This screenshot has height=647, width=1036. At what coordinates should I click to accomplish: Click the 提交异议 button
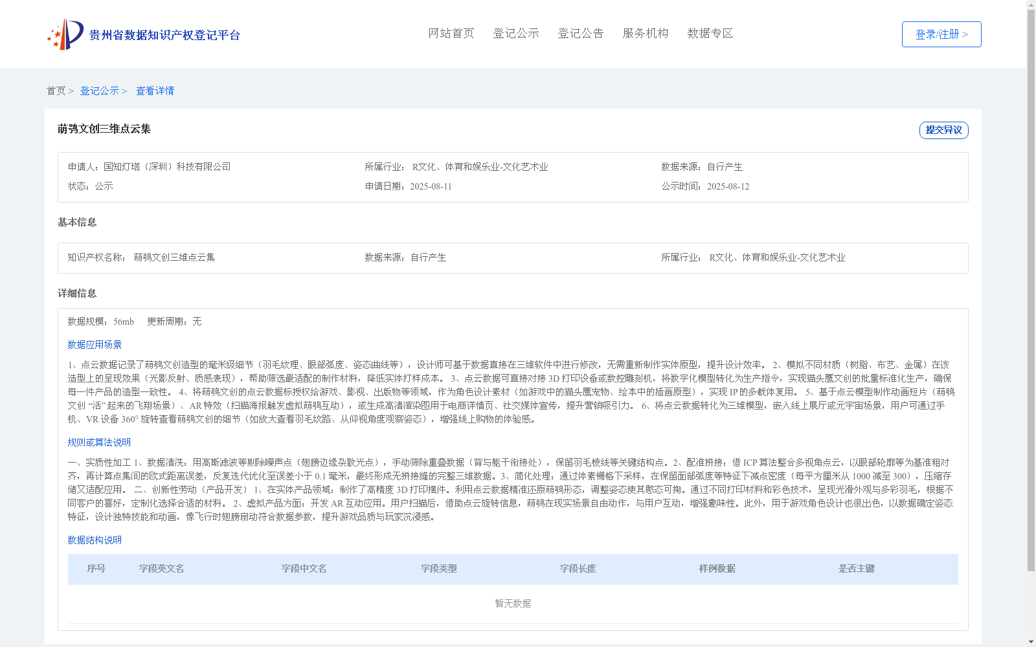[x=944, y=130]
